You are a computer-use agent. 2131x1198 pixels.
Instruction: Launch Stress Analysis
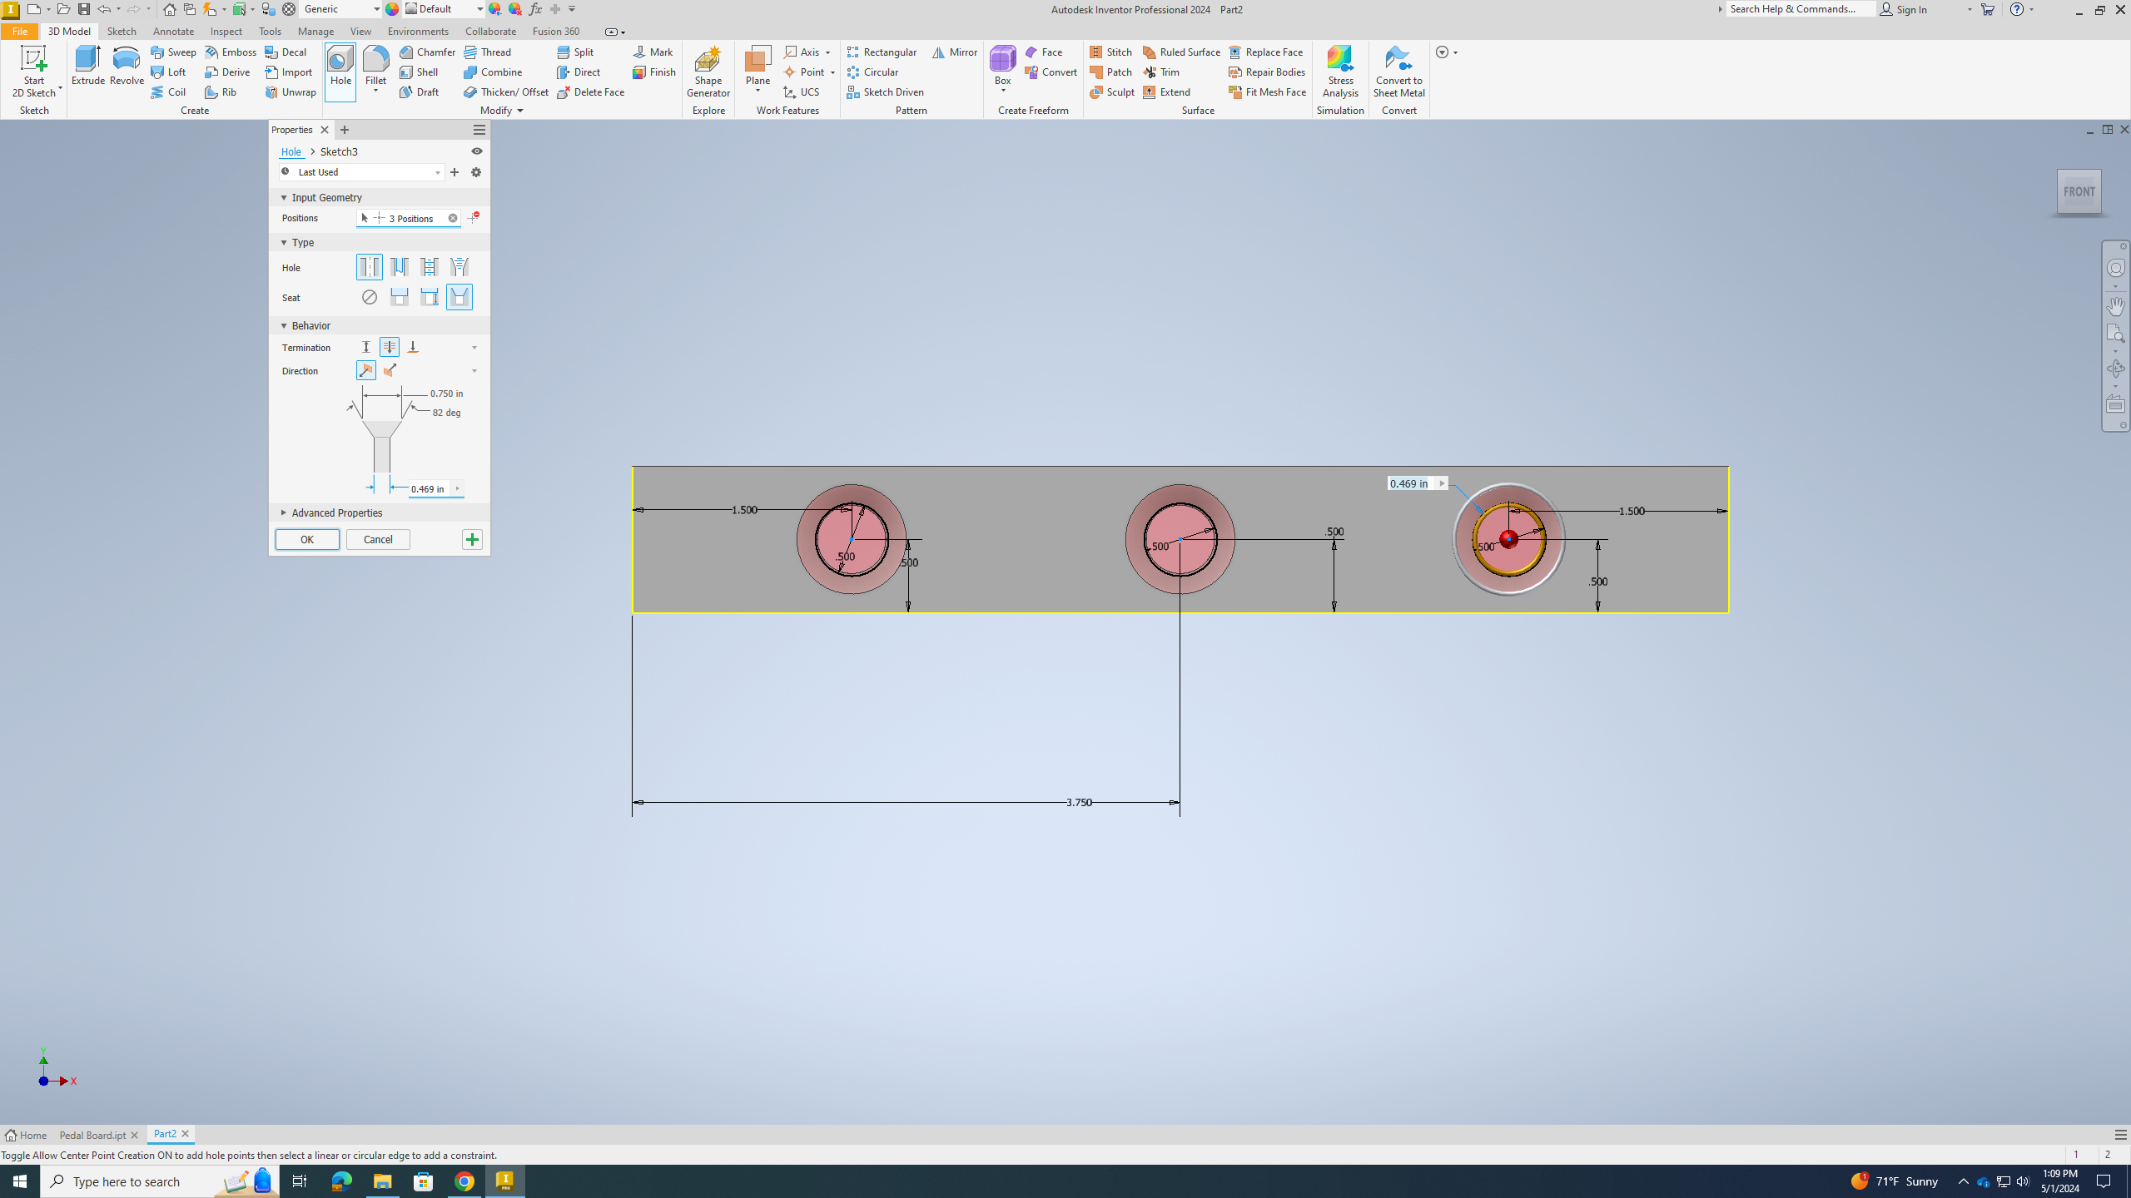[x=1340, y=72]
